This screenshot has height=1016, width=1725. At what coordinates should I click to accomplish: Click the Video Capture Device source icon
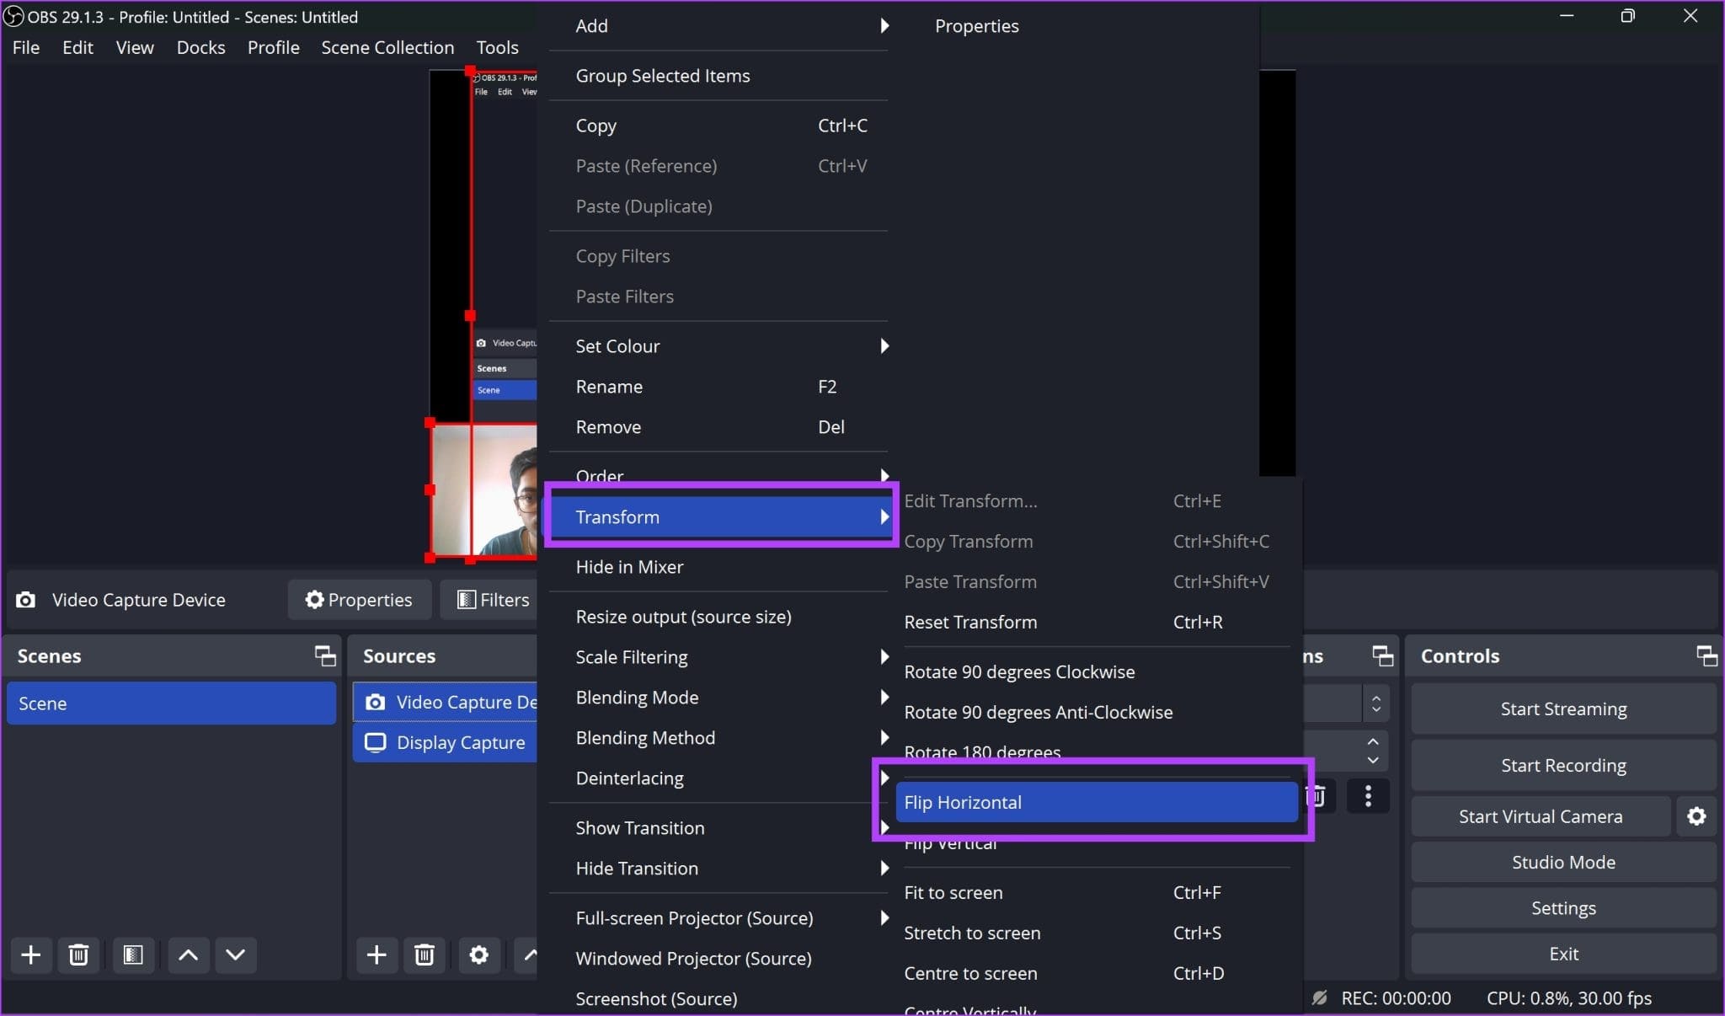pyautogui.click(x=377, y=702)
